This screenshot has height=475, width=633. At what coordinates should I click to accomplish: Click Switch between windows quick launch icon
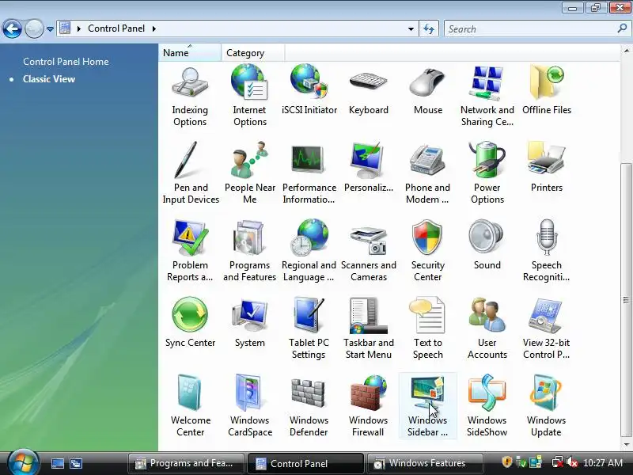click(76, 463)
